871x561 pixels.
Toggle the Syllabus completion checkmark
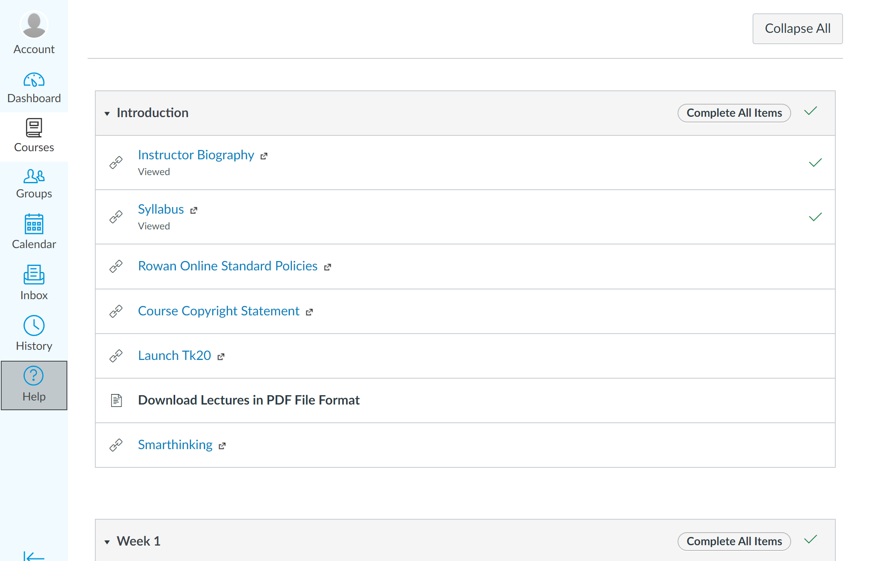[815, 217]
